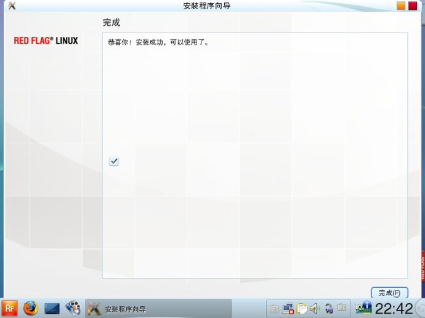Click the volume speaker tray icon
This screenshot has height=318, width=425.
315,309
